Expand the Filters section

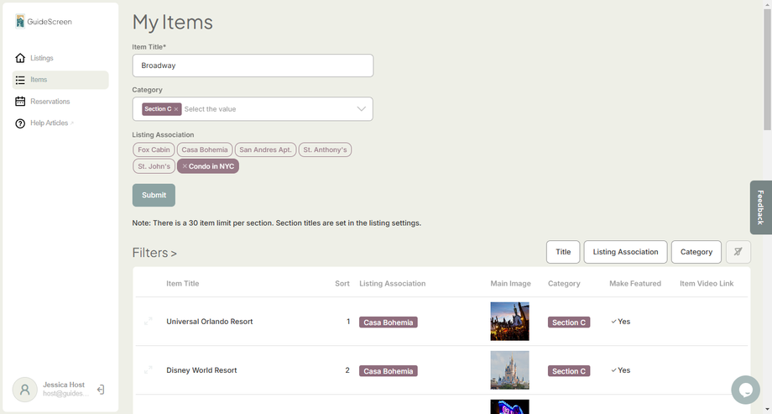pos(154,253)
